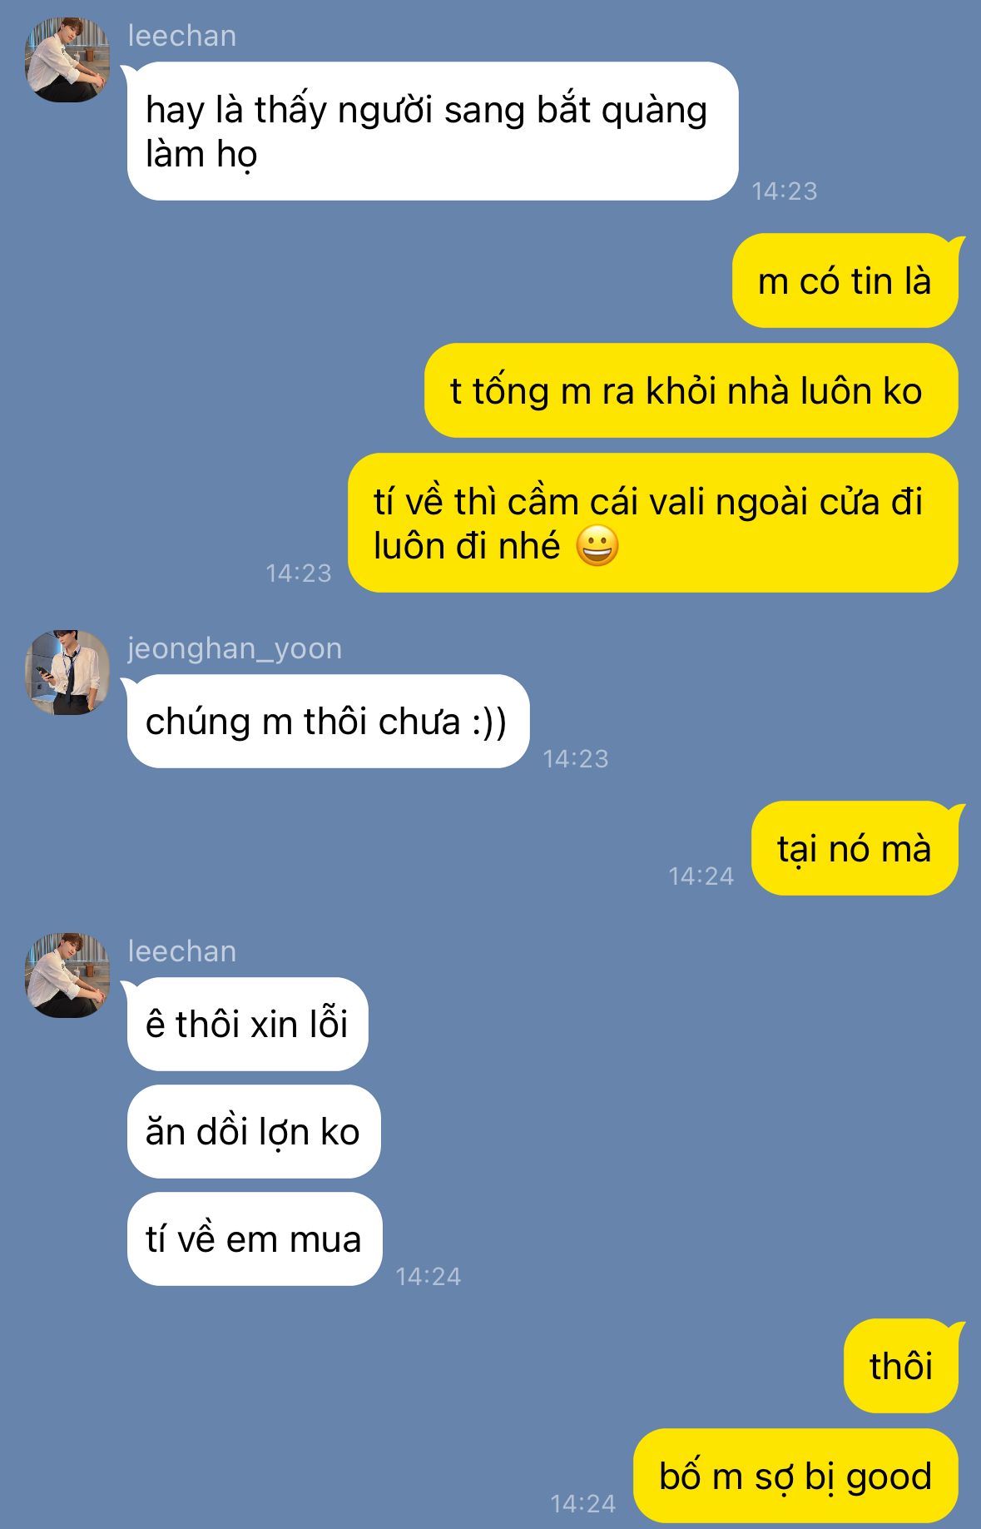This screenshot has height=1529, width=981.
Task: Click the grinning emoji in vali message
Action: (597, 547)
